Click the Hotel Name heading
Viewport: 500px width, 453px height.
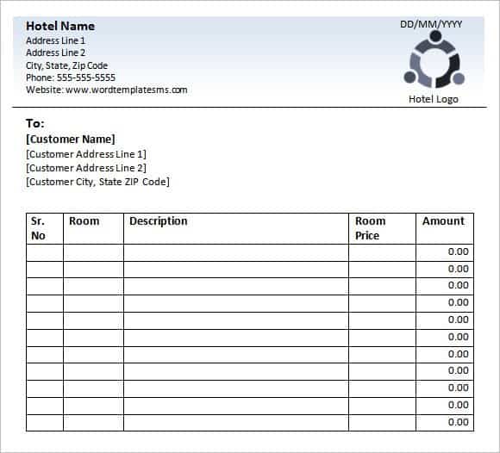pos(60,26)
